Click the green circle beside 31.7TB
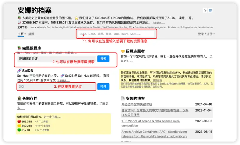This screenshot has height=145, width=240. coord(19,130)
